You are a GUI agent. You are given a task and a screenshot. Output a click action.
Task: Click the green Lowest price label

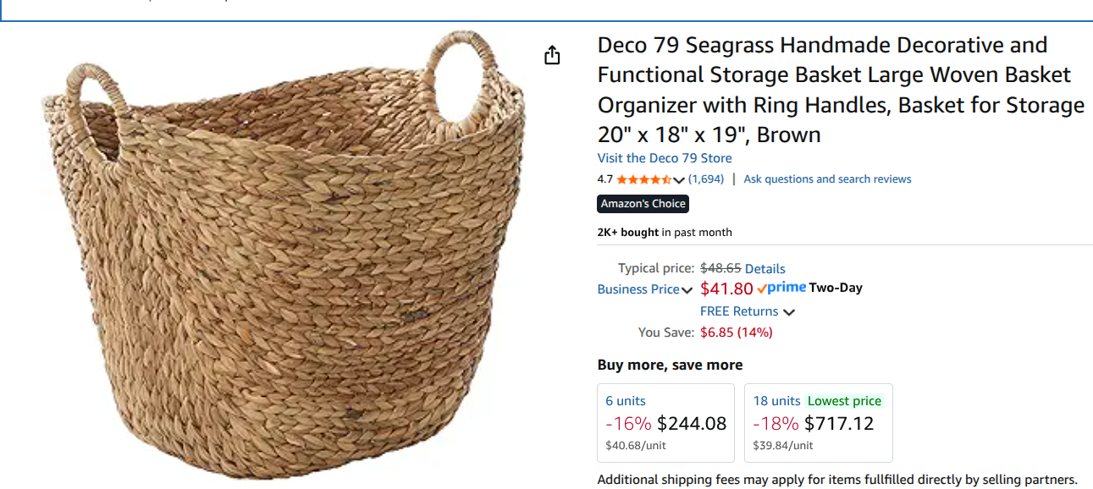tap(844, 401)
